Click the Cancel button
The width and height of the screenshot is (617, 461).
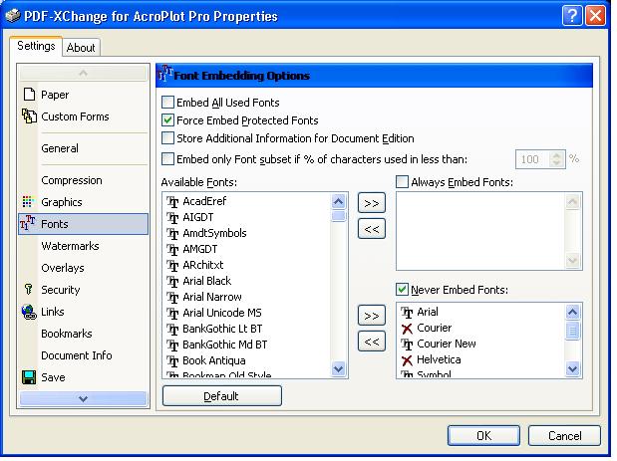click(x=564, y=436)
